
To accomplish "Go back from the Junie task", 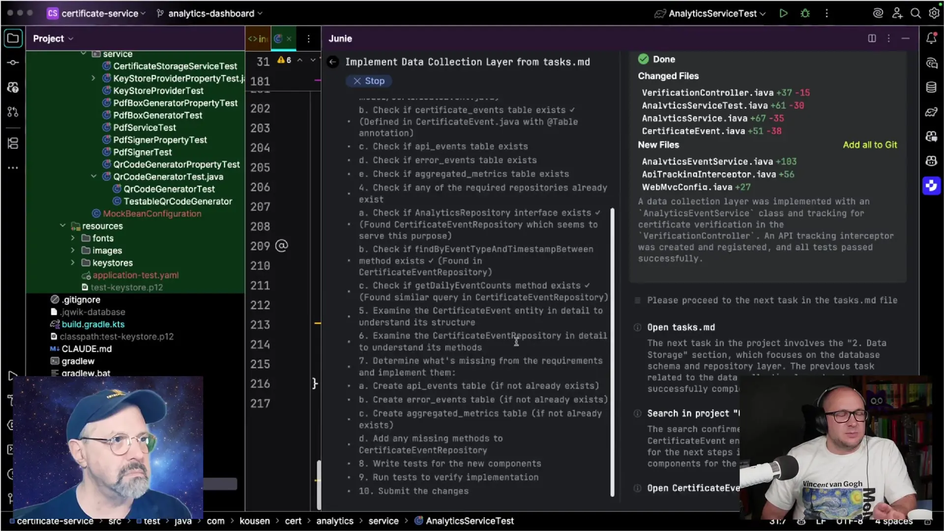I will (x=333, y=62).
